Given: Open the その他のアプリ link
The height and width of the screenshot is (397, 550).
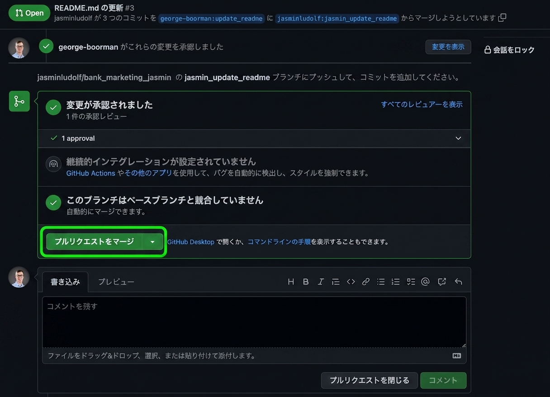Looking at the screenshot, I should [x=148, y=173].
